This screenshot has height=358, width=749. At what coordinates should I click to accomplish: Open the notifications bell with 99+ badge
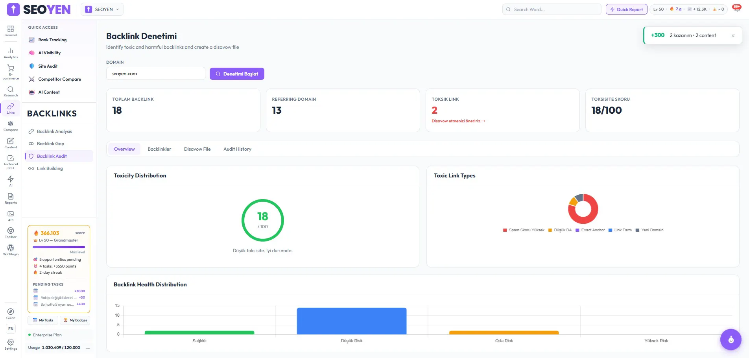tap(736, 9)
